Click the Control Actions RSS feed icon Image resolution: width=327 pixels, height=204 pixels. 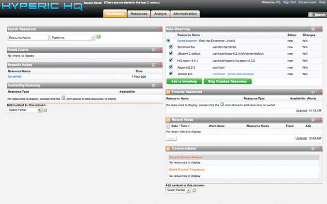click(168, 149)
